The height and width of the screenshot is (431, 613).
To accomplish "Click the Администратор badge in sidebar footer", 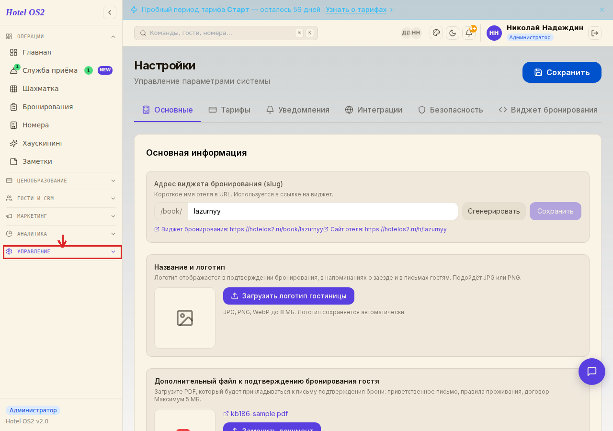I will [x=33, y=410].
